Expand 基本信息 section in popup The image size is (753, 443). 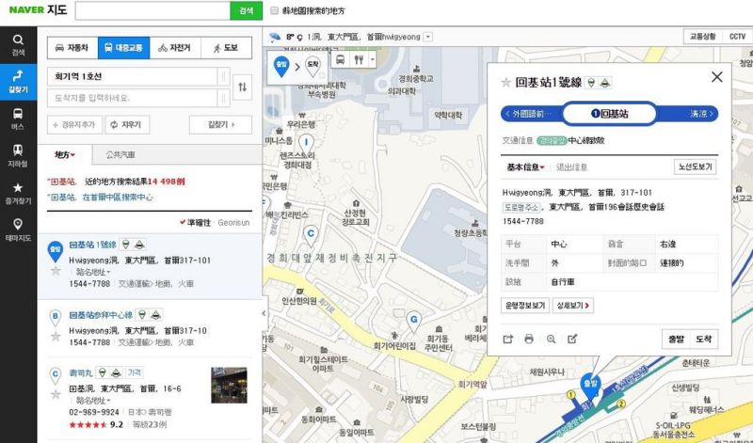pos(525,167)
